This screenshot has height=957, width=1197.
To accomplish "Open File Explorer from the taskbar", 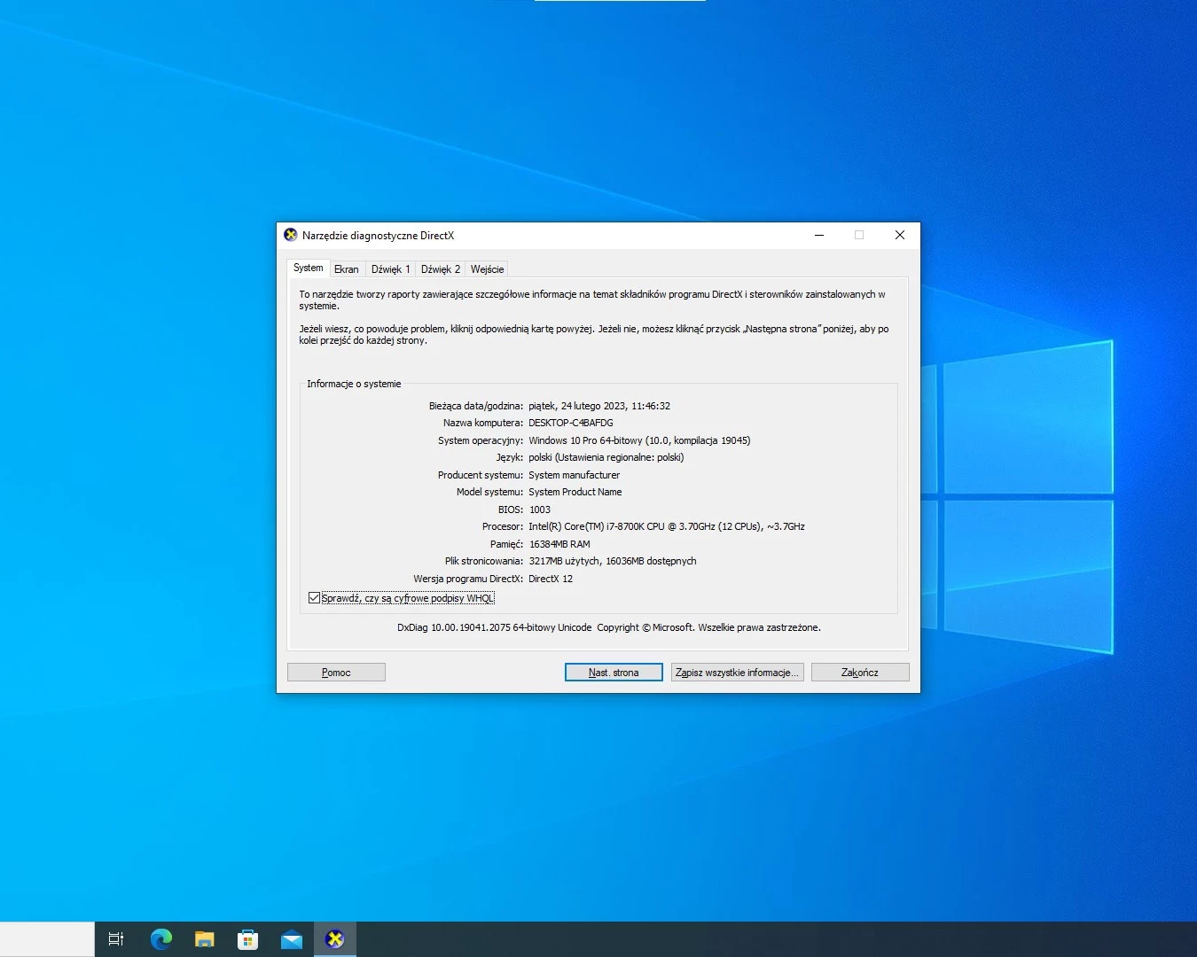I will tap(205, 939).
